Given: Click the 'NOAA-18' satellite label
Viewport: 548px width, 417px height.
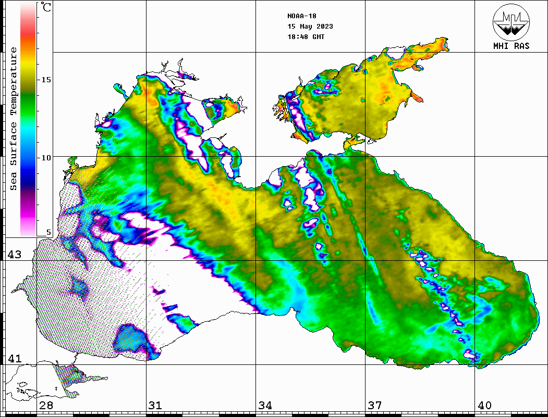Looking at the screenshot, I should 302,16.
